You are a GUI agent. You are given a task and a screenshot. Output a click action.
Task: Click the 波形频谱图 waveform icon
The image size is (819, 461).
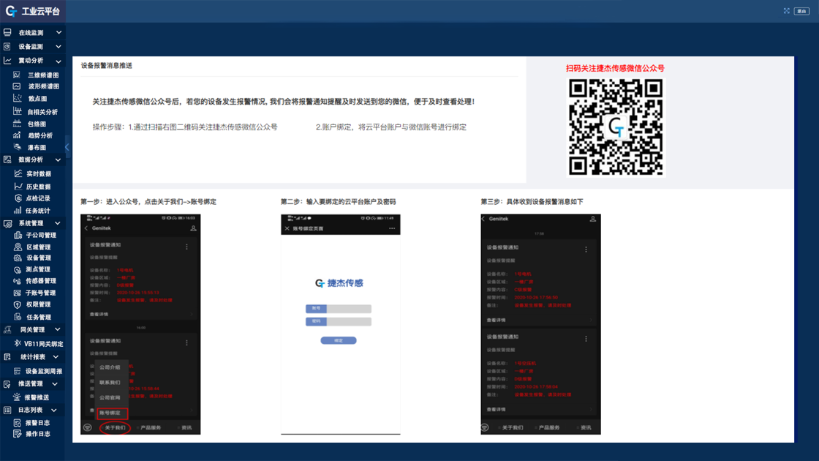17,86
